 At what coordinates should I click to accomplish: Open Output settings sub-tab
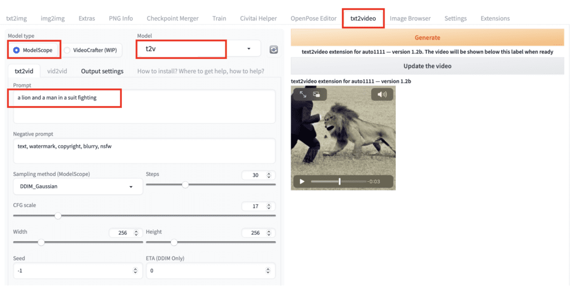[x=102, y=71]
